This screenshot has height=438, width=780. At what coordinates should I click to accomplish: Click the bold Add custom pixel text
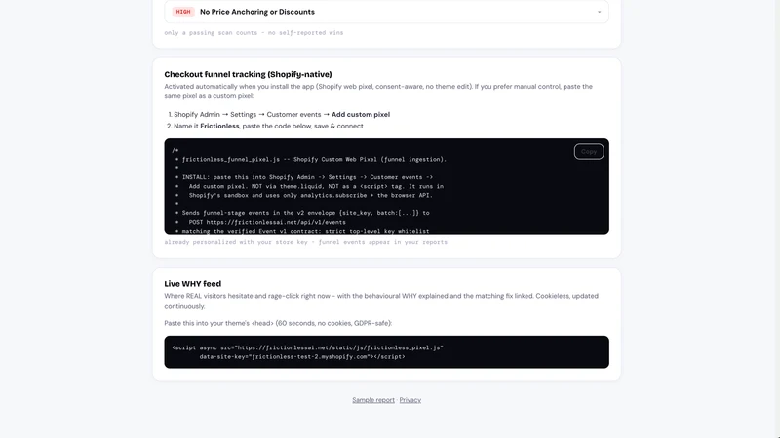tap(361, 114)
